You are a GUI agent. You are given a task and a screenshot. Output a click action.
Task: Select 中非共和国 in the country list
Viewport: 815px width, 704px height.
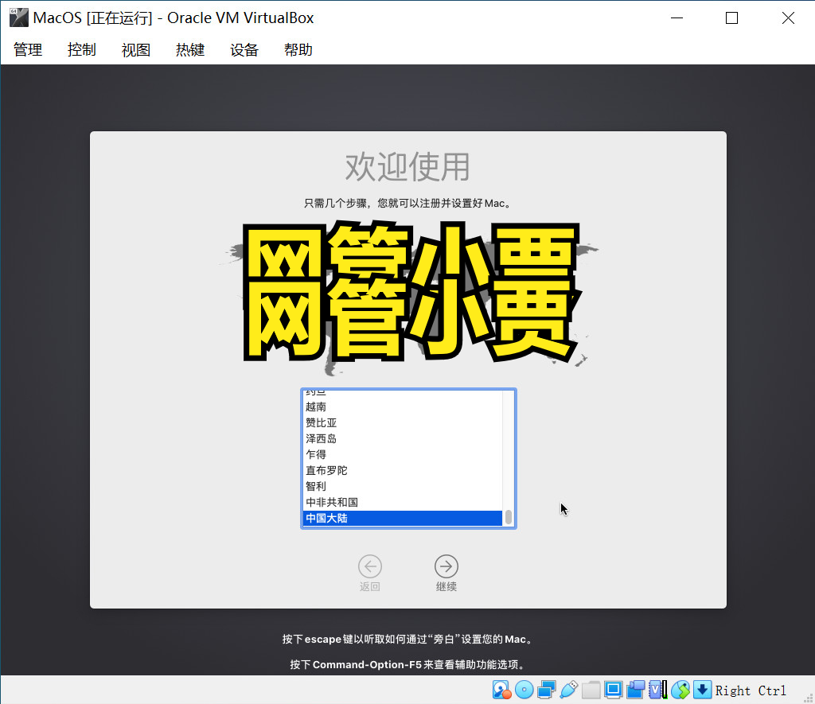(402, 503)
